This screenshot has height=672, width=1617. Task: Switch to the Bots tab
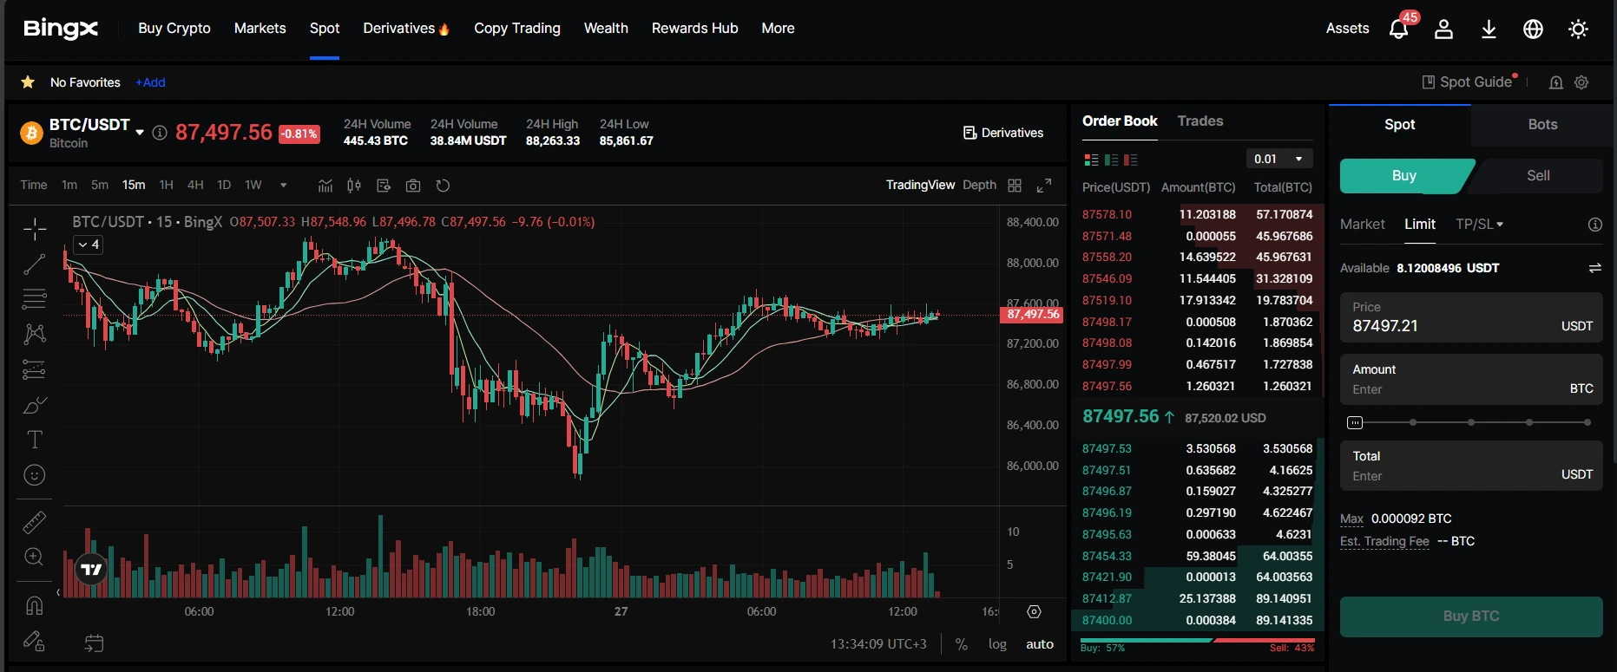1542,125
